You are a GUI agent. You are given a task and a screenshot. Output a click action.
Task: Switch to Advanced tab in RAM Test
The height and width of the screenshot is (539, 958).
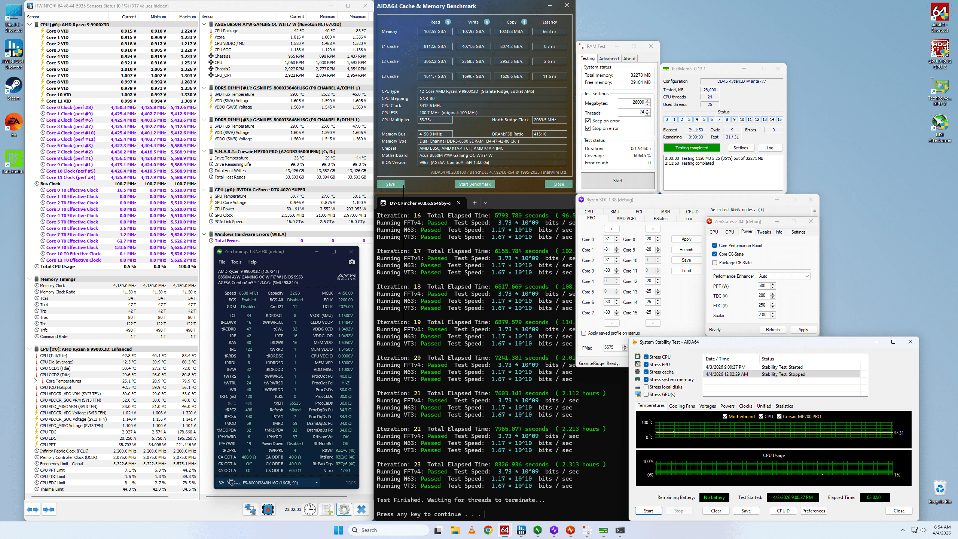coord(608,59)
